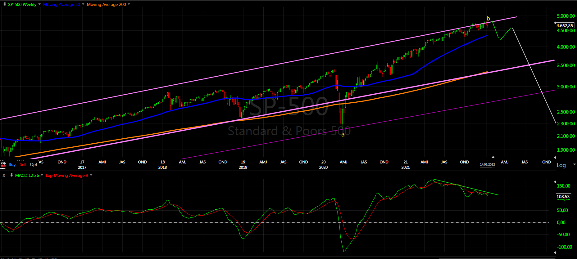Click the 50,00 MACD axis label
Screen dimensions: 577x259
562,211
